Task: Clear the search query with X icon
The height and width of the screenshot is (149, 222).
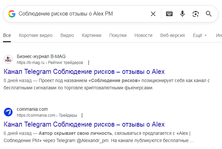Action: tap(153, 14)
